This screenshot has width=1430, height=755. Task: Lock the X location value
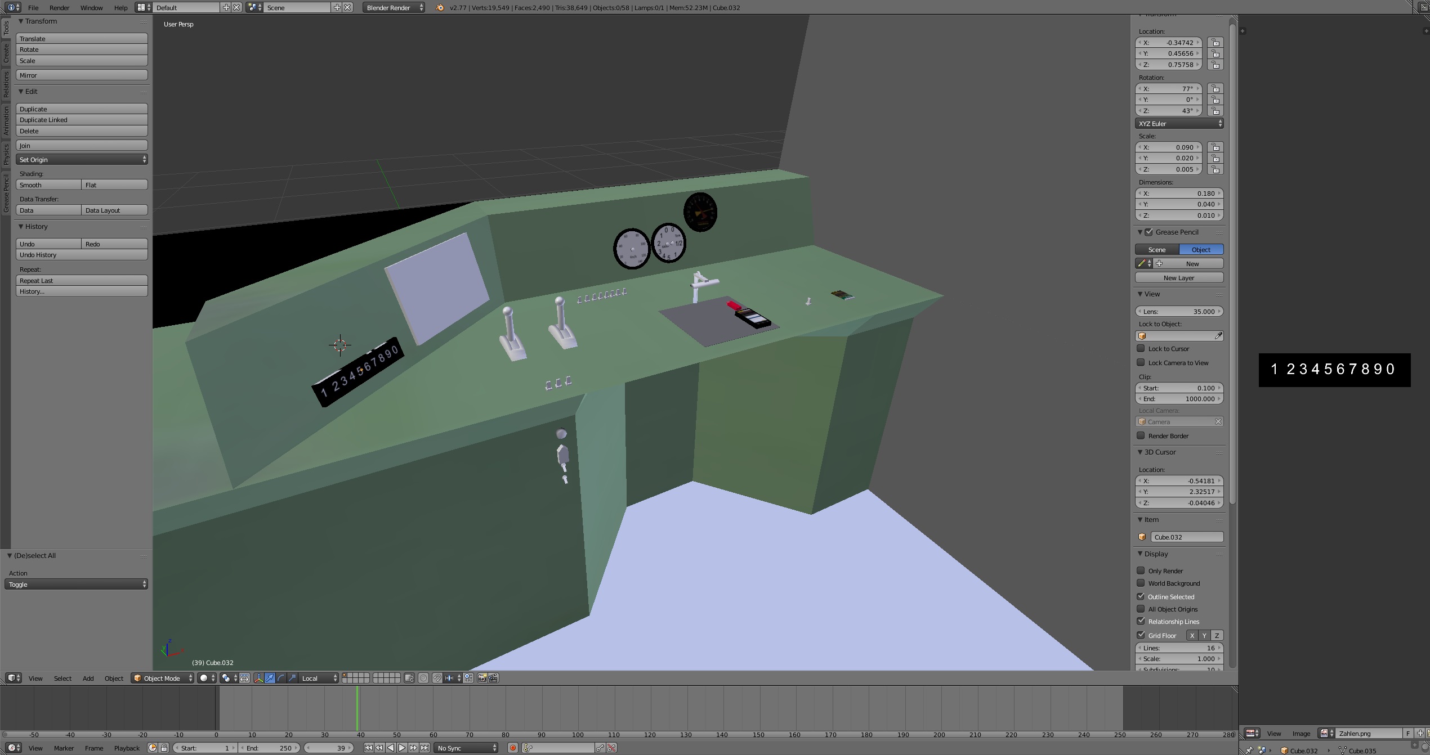coord(1215,43)
